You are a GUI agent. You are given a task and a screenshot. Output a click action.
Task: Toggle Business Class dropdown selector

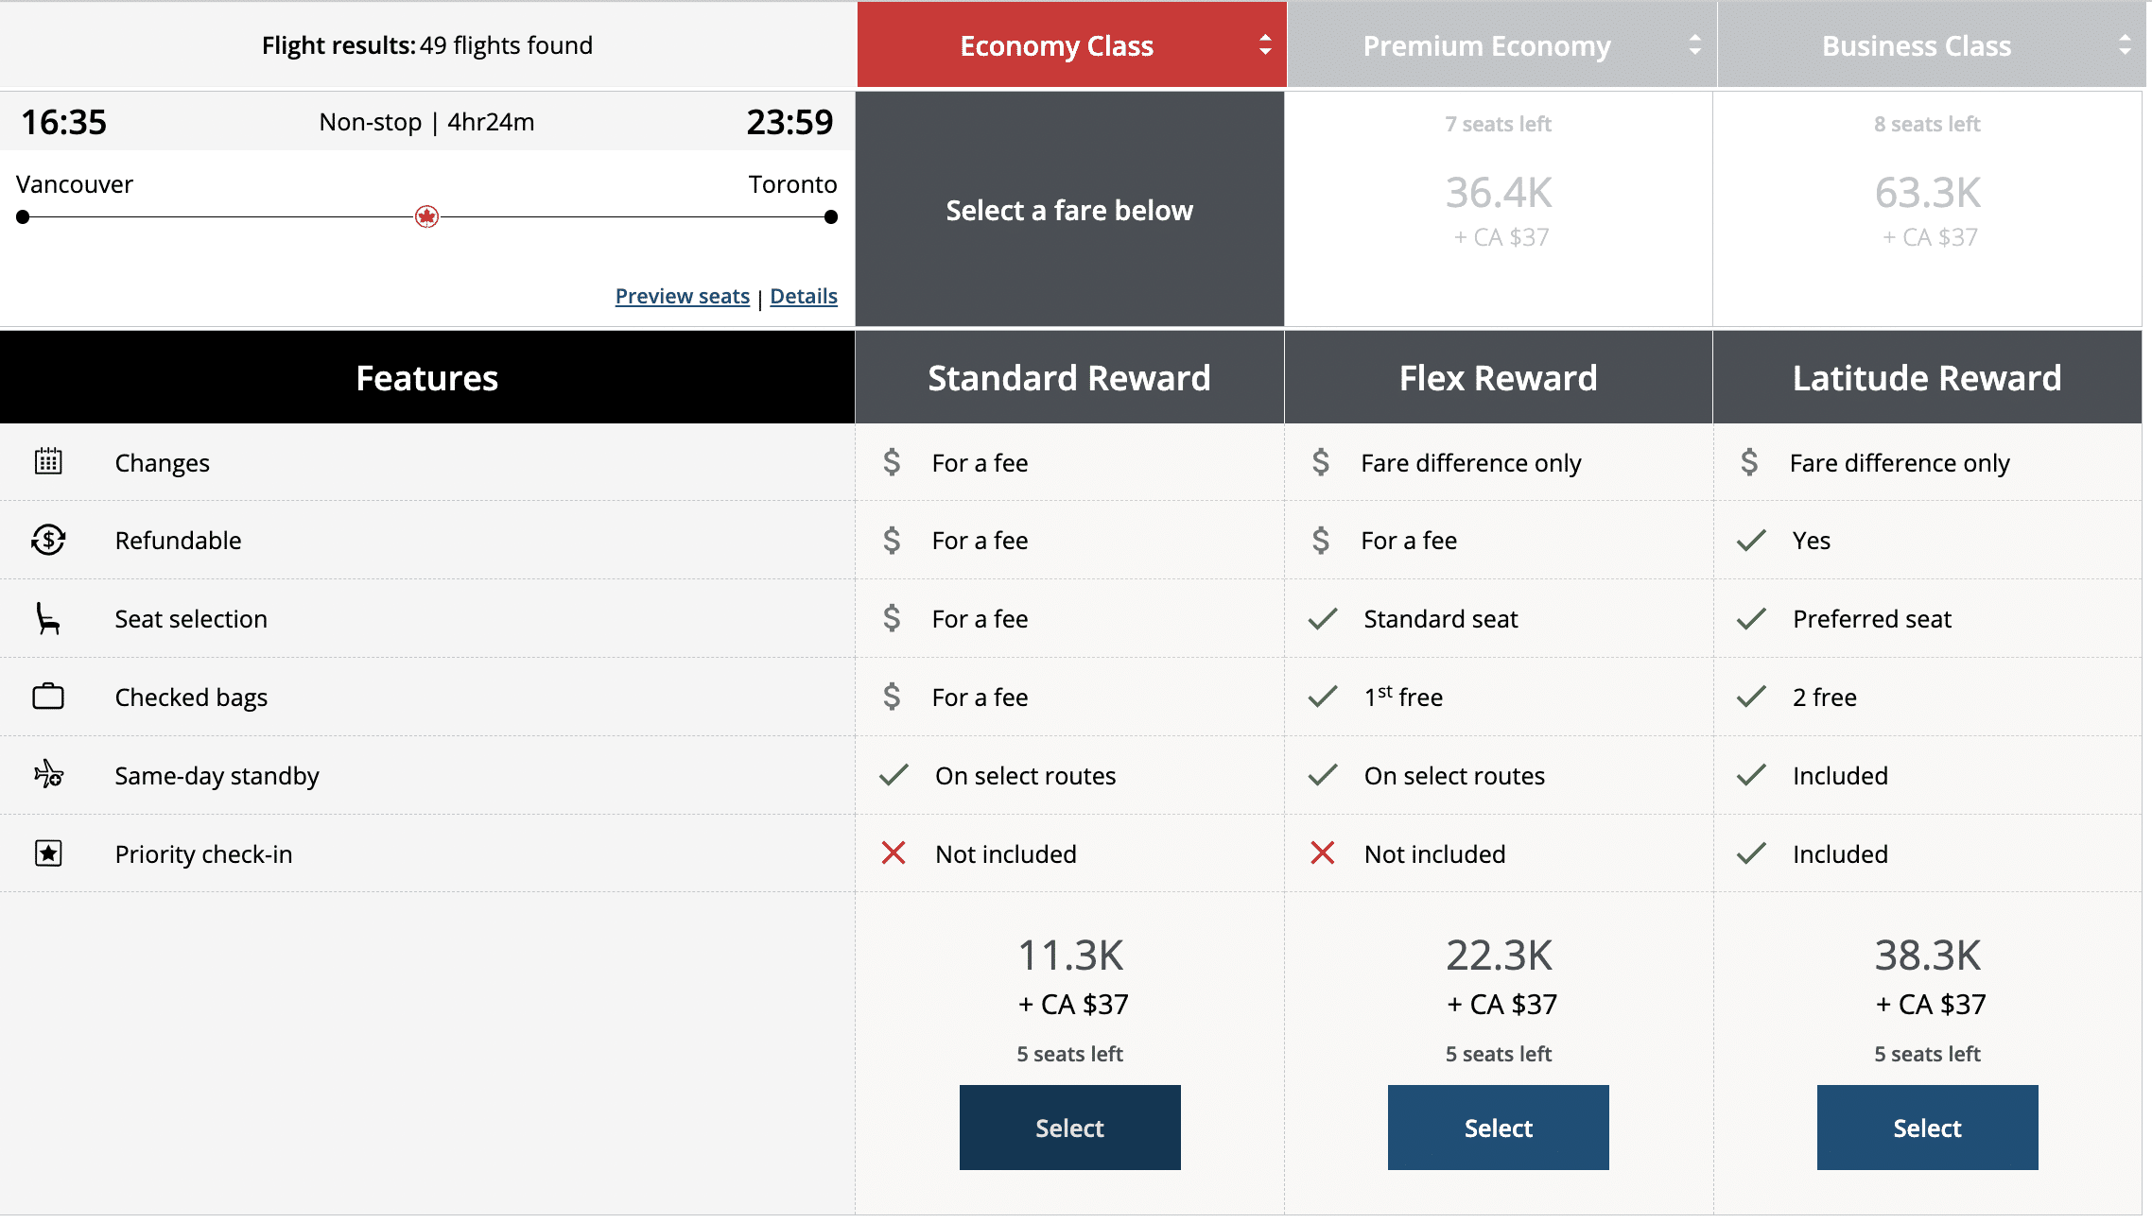(2126, 44)
